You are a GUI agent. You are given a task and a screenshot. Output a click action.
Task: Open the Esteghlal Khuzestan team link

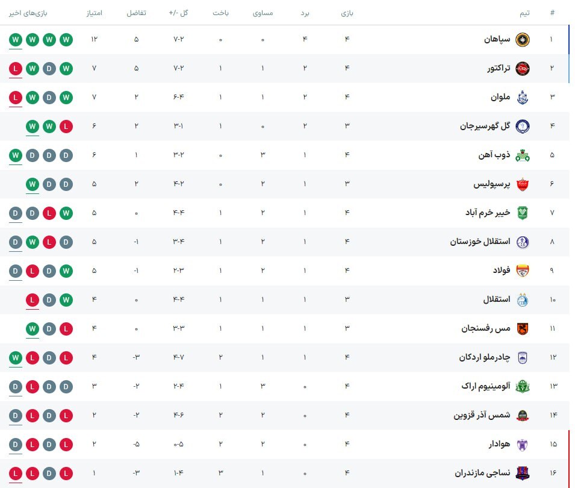480,242
